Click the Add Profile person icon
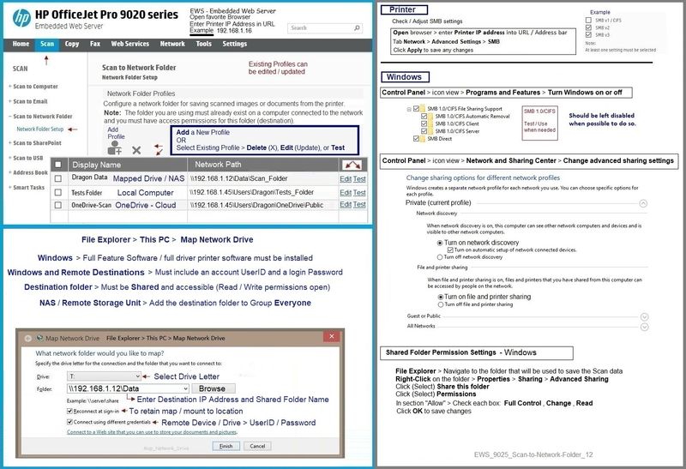The width and height of the screenshot is (686, 469). point(115,147)
